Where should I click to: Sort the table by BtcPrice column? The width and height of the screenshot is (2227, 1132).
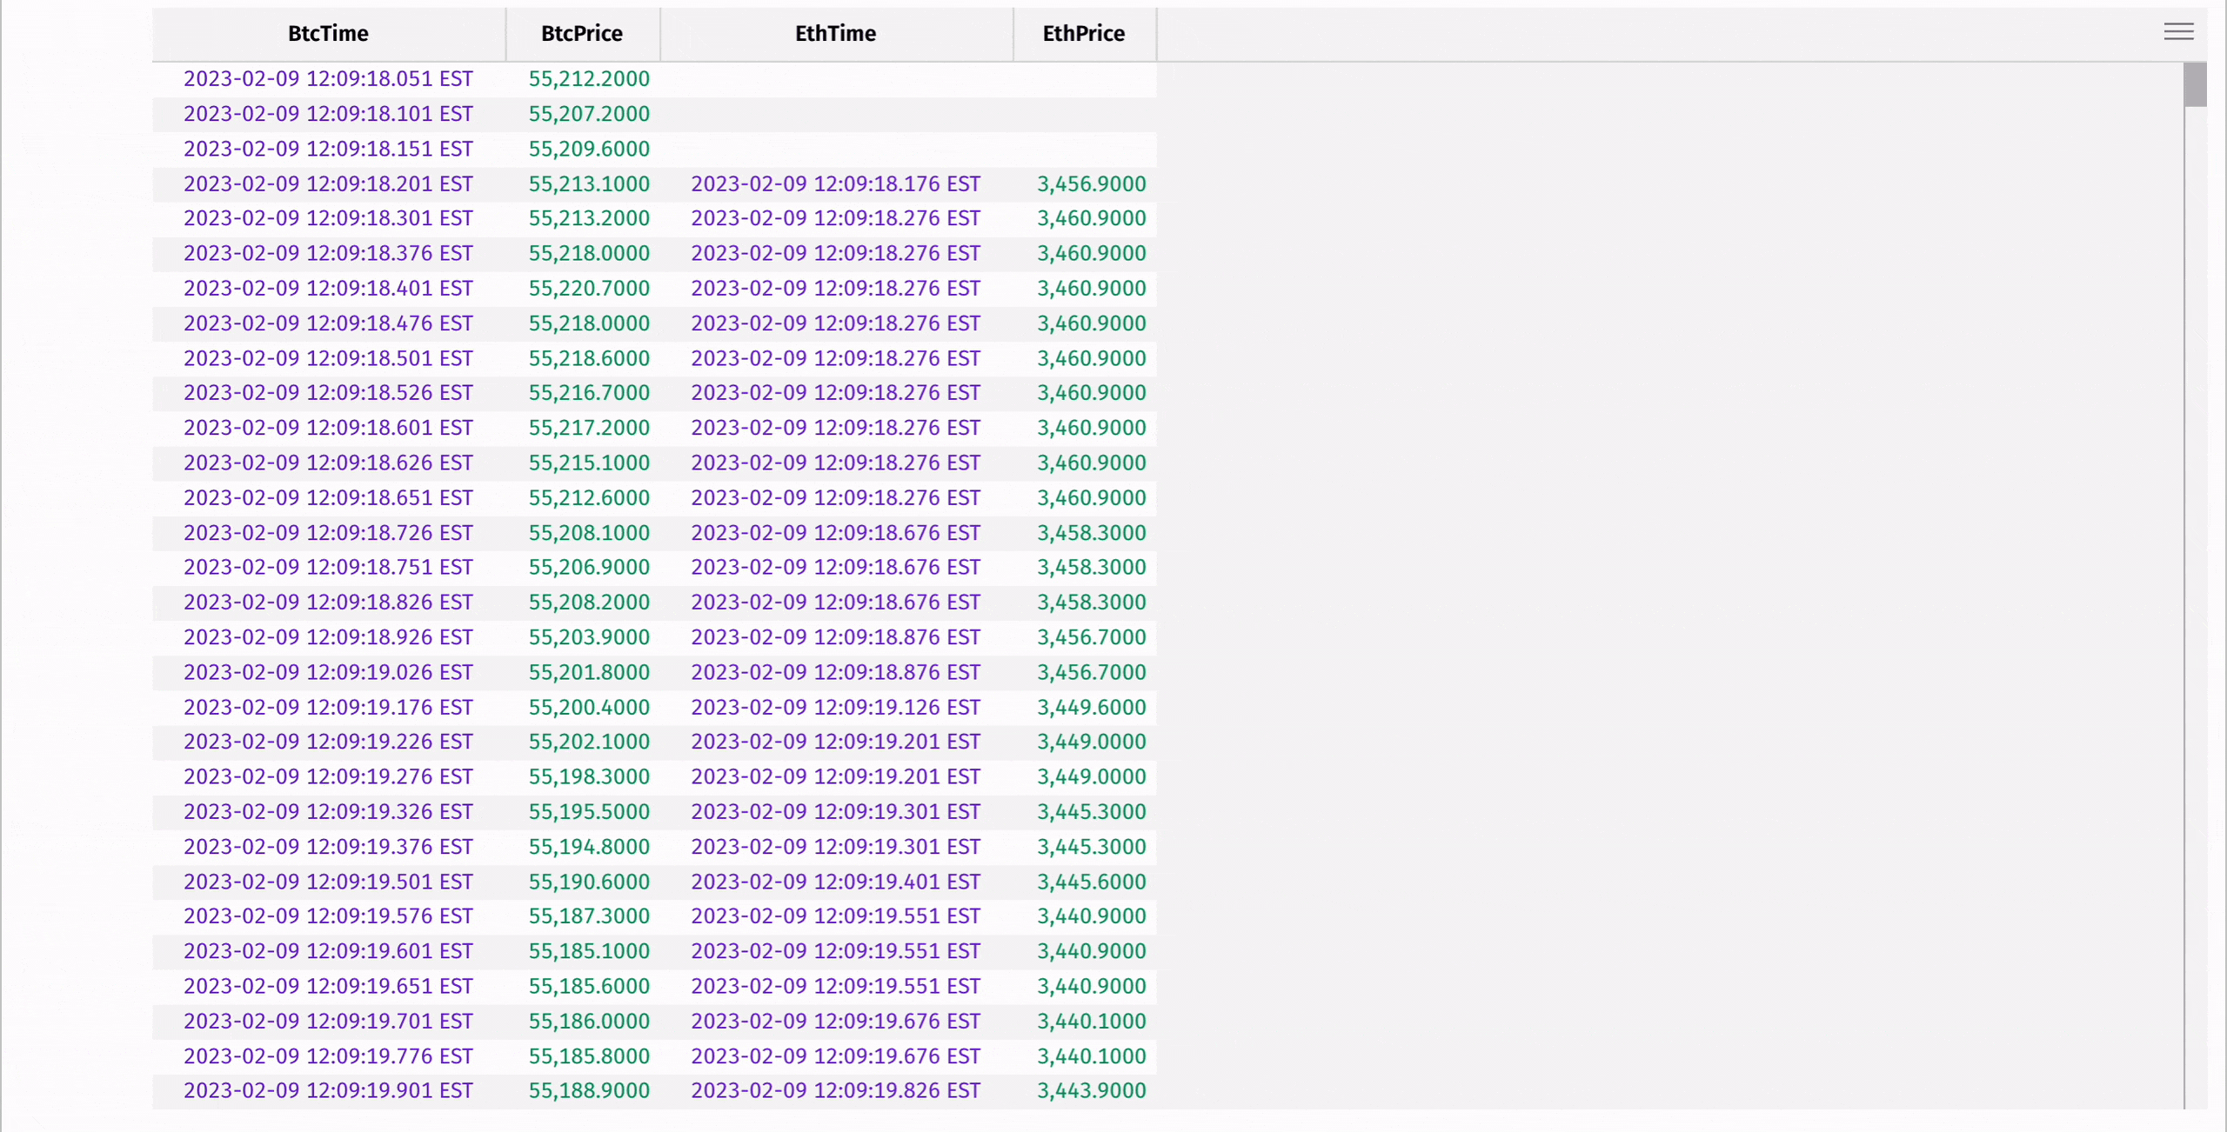pos(582,34)
